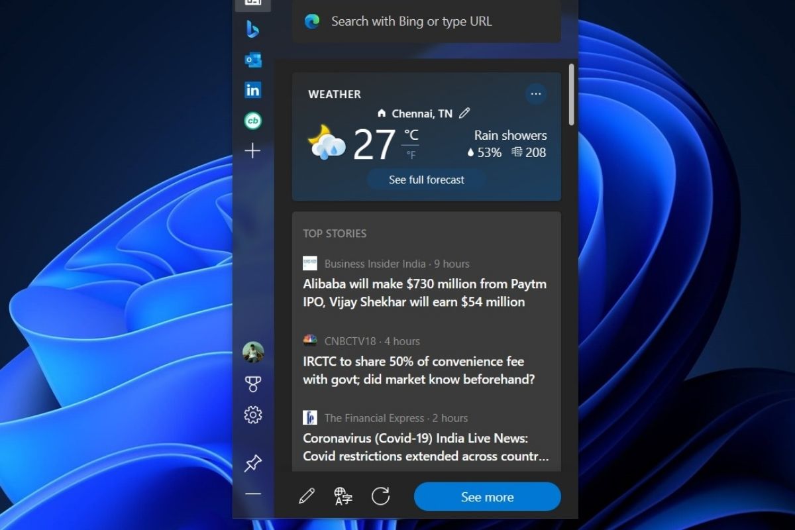Click the Chennai, TN location text

tap(422, 114)
